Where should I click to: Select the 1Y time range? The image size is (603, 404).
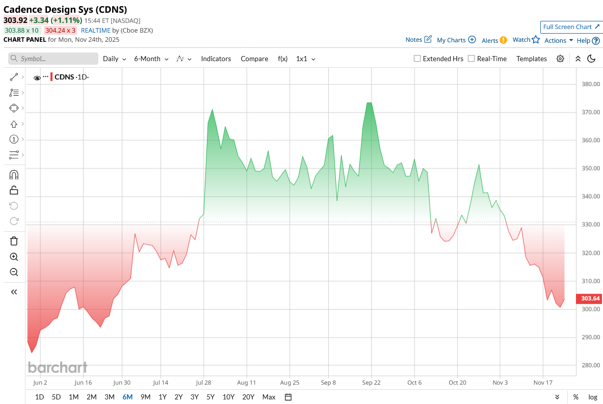coord(162,397)
